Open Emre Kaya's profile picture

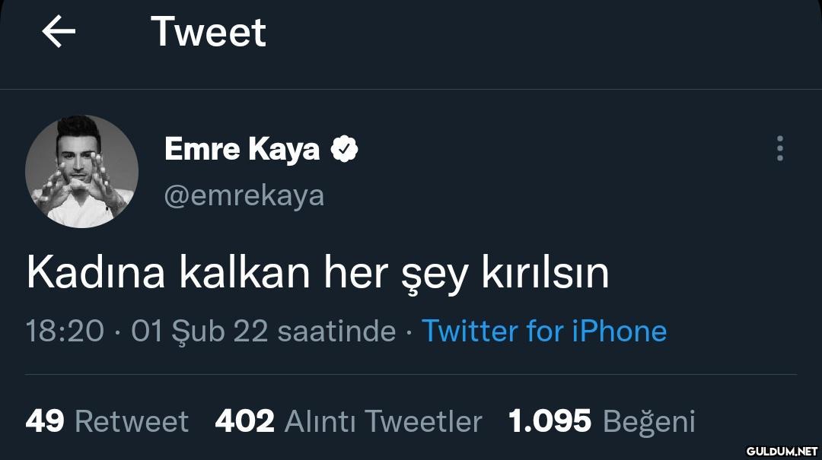(x=81, y=172)
